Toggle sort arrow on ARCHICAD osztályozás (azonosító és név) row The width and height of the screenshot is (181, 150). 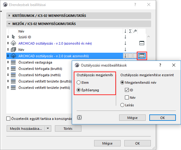point(125,43)
